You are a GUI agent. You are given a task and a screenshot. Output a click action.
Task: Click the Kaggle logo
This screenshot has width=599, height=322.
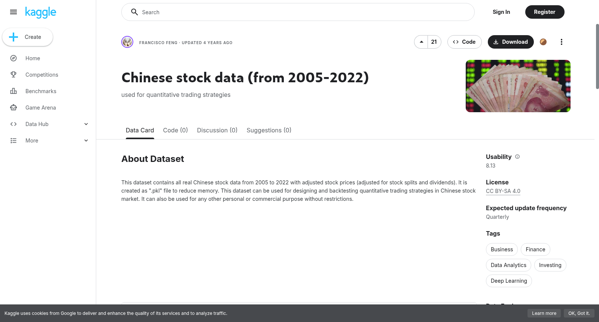(40, 12)
